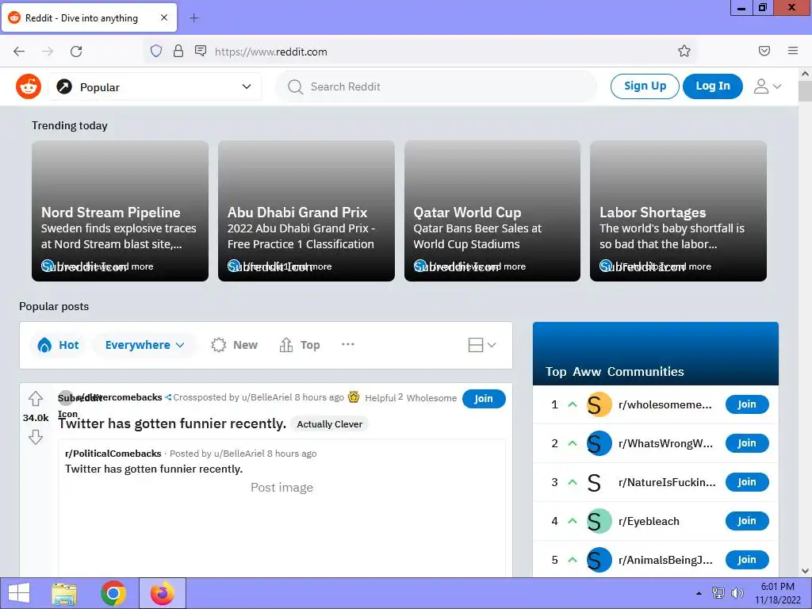The image size is (812, 609).
Task: Join the r/AnimalsBeingJ... community
Action: (x=747, y=560)
